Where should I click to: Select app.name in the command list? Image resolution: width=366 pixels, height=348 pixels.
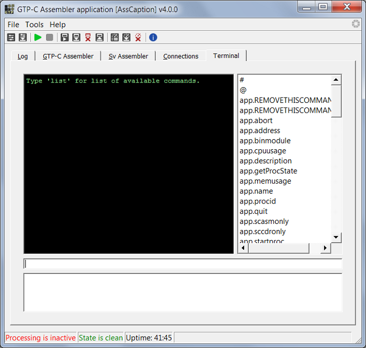(x=285, y=191)
